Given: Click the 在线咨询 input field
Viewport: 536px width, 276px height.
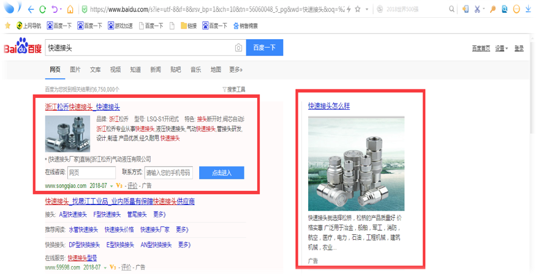Looking at the screenshot, I should click(92, 173).
